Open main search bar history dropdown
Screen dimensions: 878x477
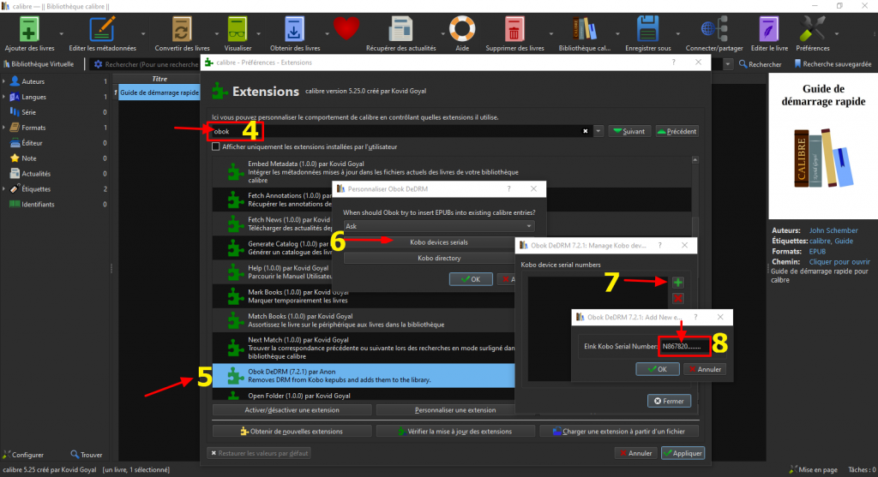(x=727, y=64)
